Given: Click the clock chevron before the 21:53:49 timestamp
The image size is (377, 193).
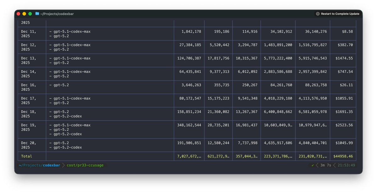Looking at the screenshot, I should [x=335, y=165].
